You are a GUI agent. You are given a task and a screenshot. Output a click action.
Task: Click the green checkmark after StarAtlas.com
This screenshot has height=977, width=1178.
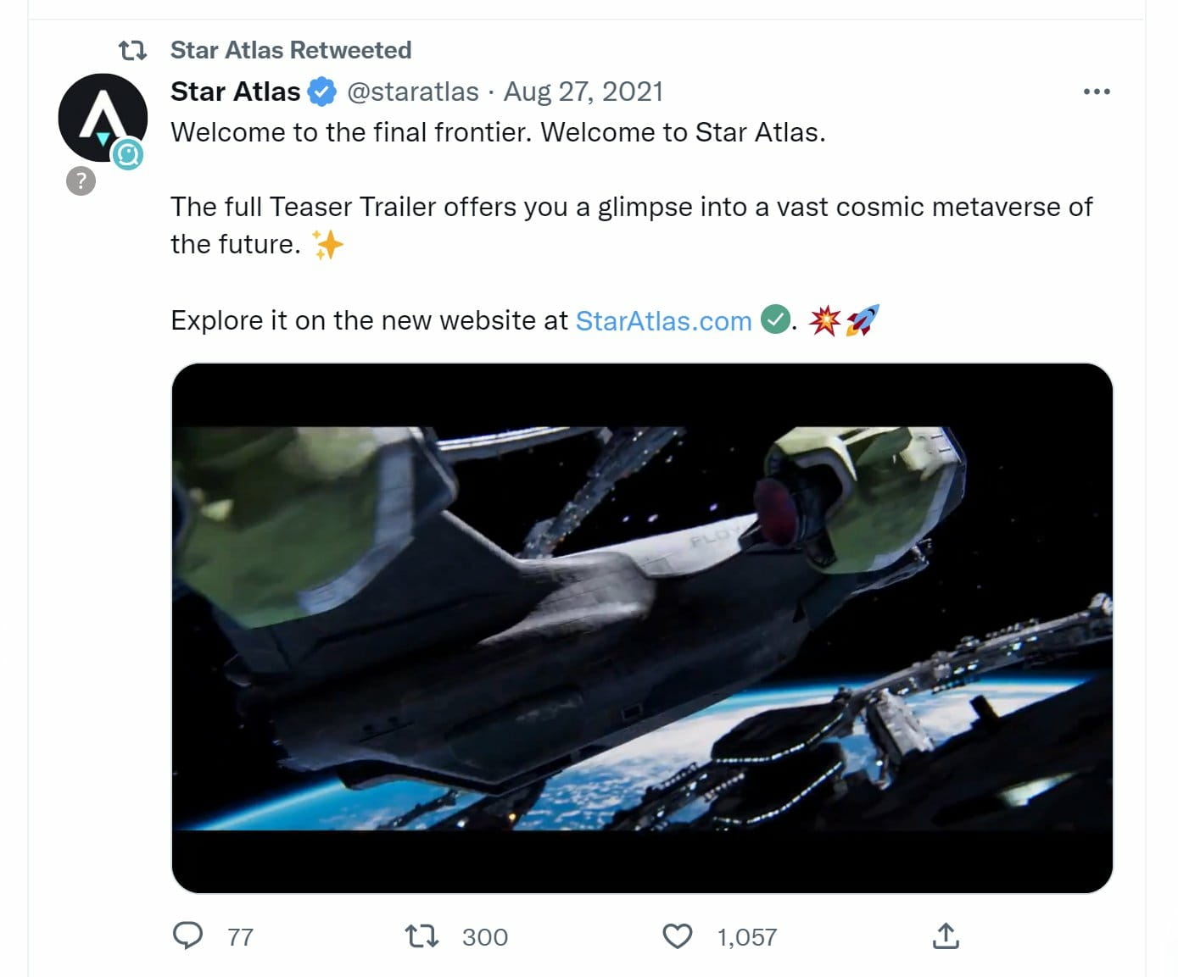774,319
